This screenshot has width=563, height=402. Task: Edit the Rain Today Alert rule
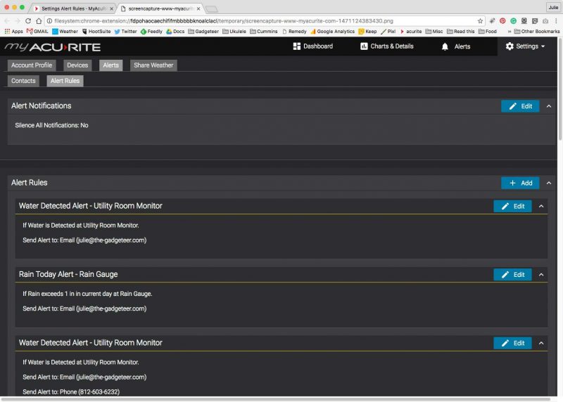point(512,275)
